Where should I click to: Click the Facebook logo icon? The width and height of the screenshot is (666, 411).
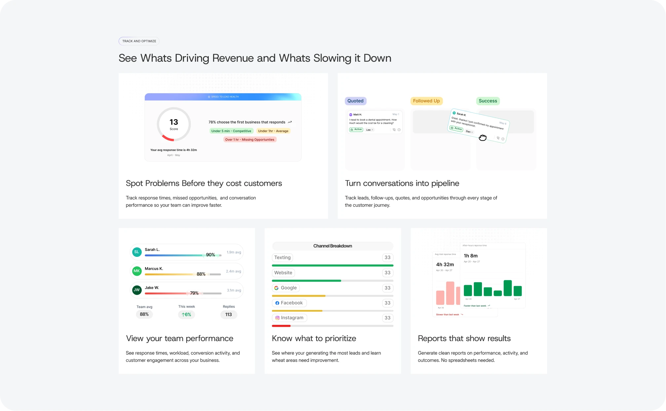pos(277,303)
